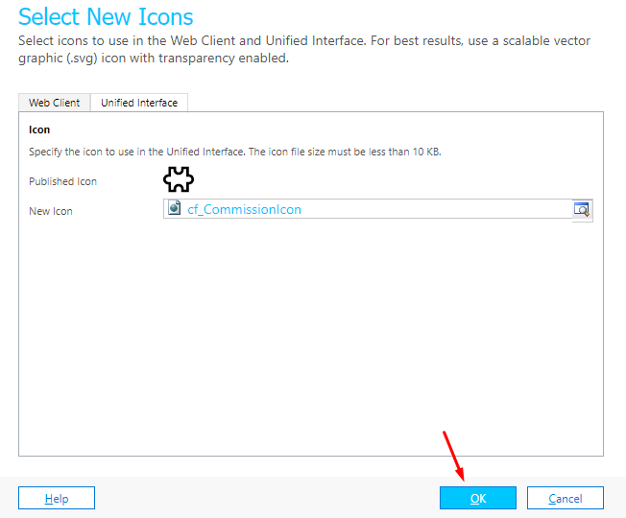Viewport: 626px width, 518px height.
Task: Click the red arrow pointing at OK
Action: pyautogui.click(x=453, y=456)
